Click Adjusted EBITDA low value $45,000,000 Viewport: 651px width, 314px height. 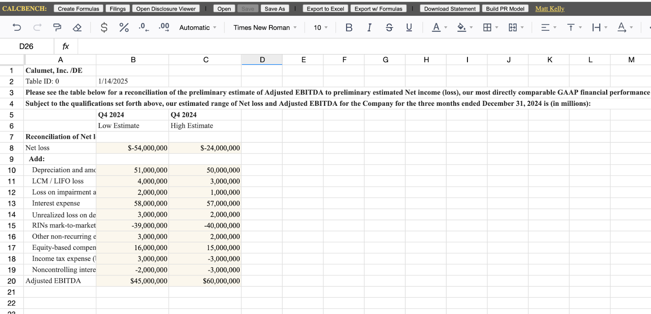click(133, 281)
